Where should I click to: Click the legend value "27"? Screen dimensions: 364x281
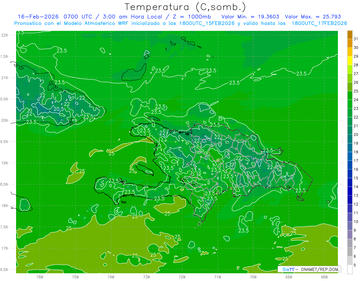356,74
